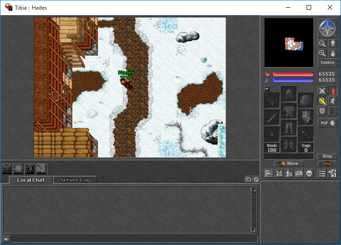This screenshot has height=245, width=341.
Task: Zoom in the minimap
Action: coord(322,53)
